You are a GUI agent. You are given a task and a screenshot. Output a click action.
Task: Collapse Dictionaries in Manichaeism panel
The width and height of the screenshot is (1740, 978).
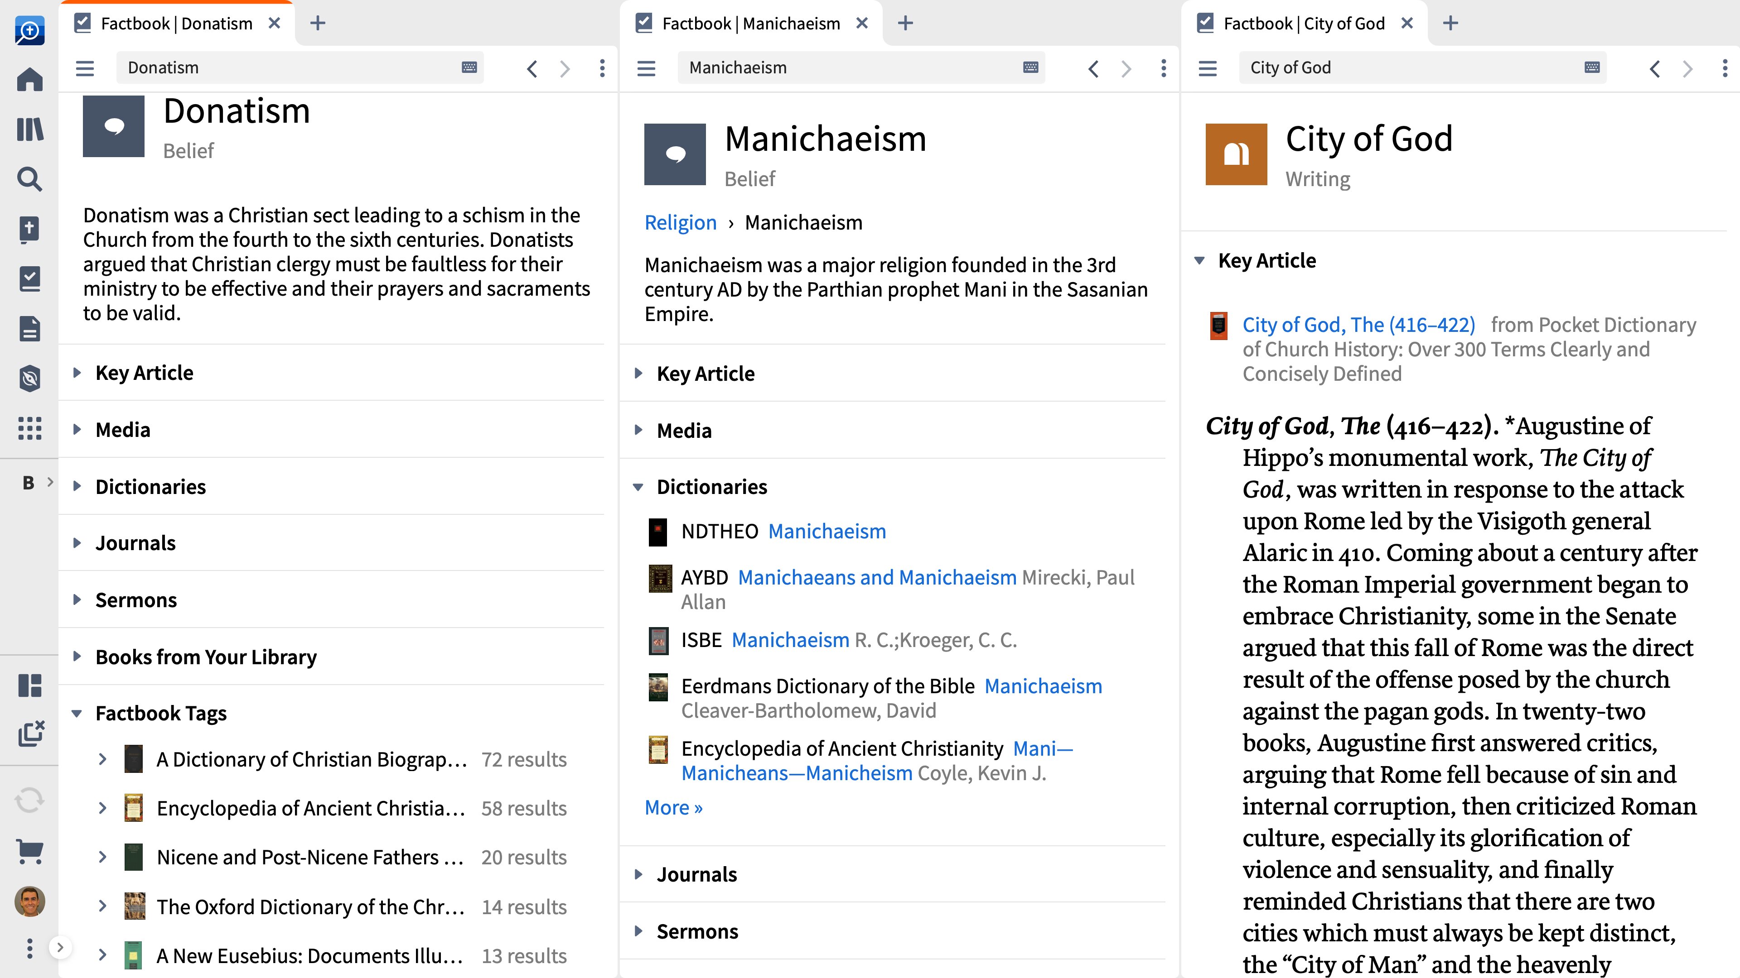[x=638, y=487]
